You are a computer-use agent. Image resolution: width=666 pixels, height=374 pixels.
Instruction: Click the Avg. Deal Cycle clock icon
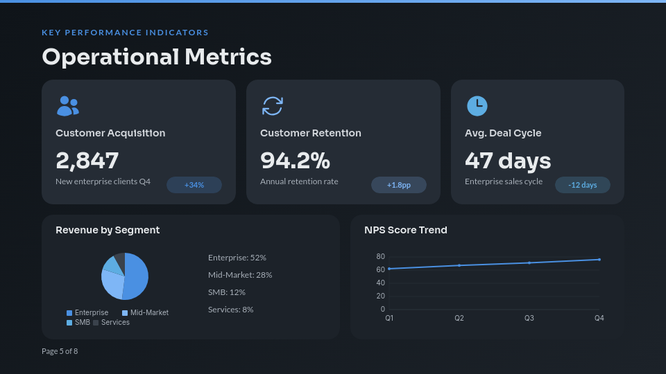[477, 106]
